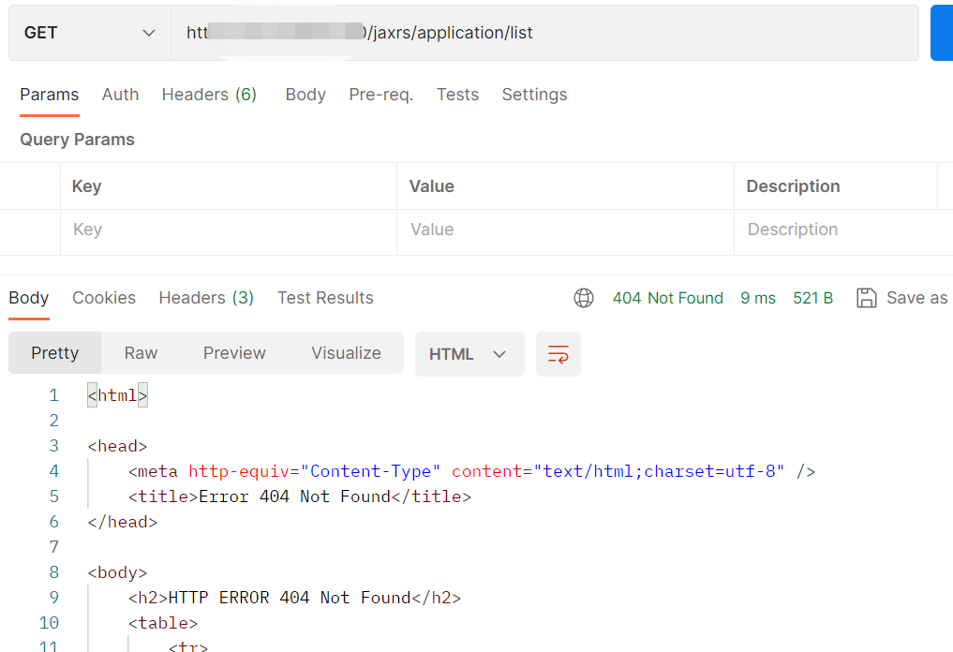
Task: Click the request URL address field
Action: pos(544,33)
